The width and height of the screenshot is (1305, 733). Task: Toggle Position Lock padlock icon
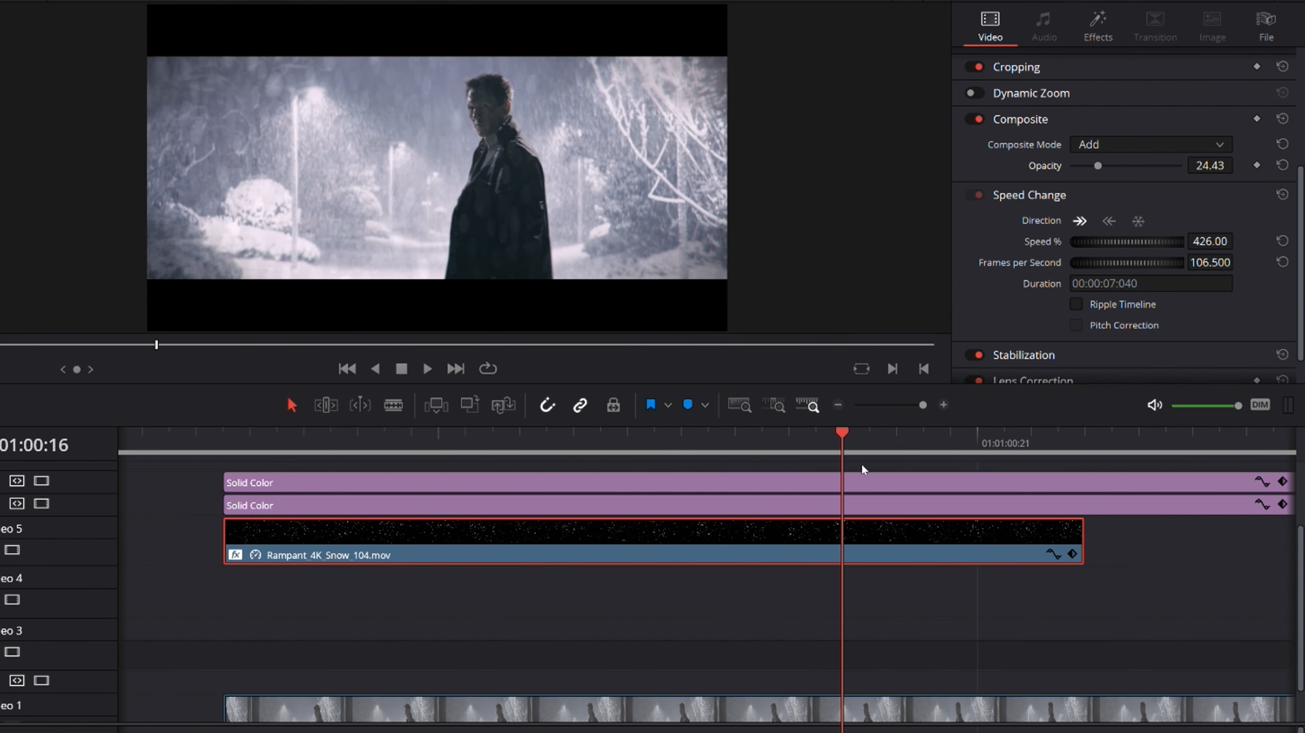(613, 405)
